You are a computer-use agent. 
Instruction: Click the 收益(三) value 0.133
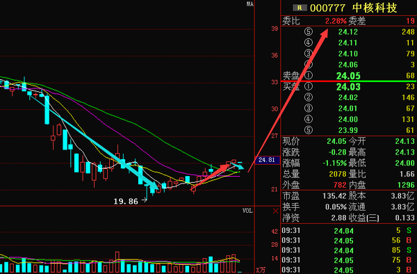pos(404,218)
